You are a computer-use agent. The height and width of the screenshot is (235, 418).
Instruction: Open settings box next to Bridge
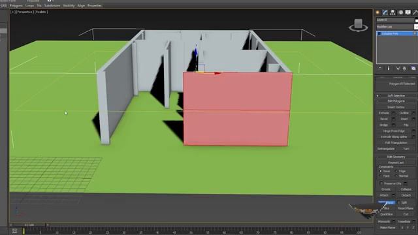[393, 125]
